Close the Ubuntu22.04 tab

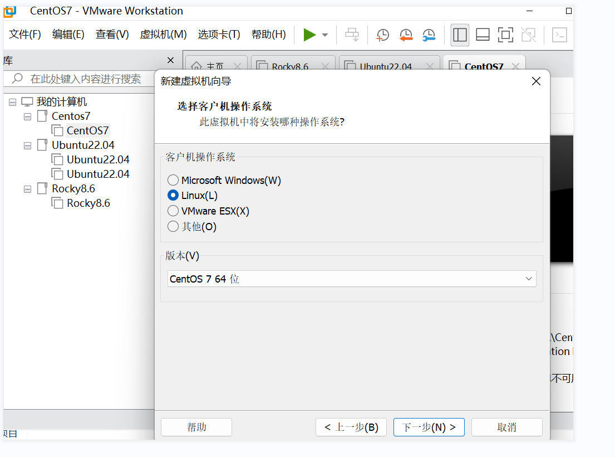tap(430, 66)
